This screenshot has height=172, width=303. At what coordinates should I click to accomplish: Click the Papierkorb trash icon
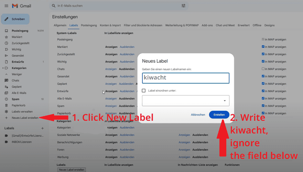[7, 105]
